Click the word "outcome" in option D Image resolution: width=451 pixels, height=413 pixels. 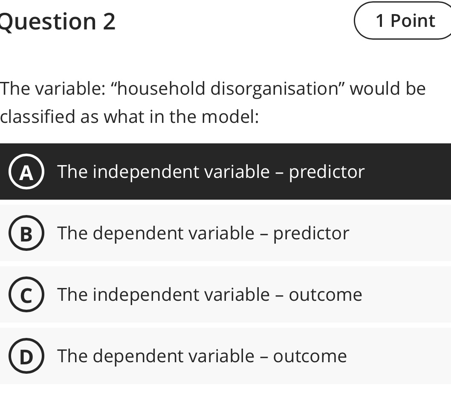310,356
